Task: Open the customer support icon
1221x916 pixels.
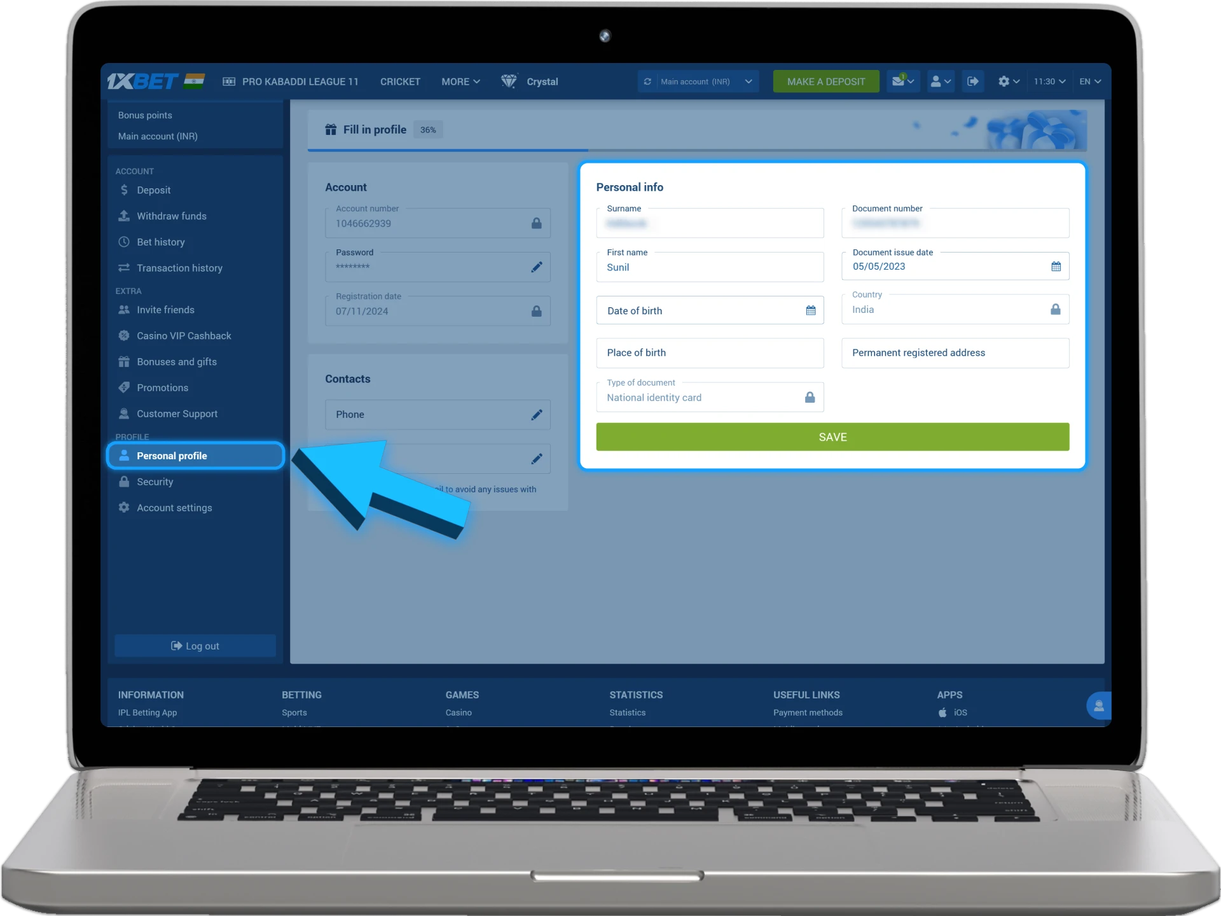Action: click(x=123, y=413)
